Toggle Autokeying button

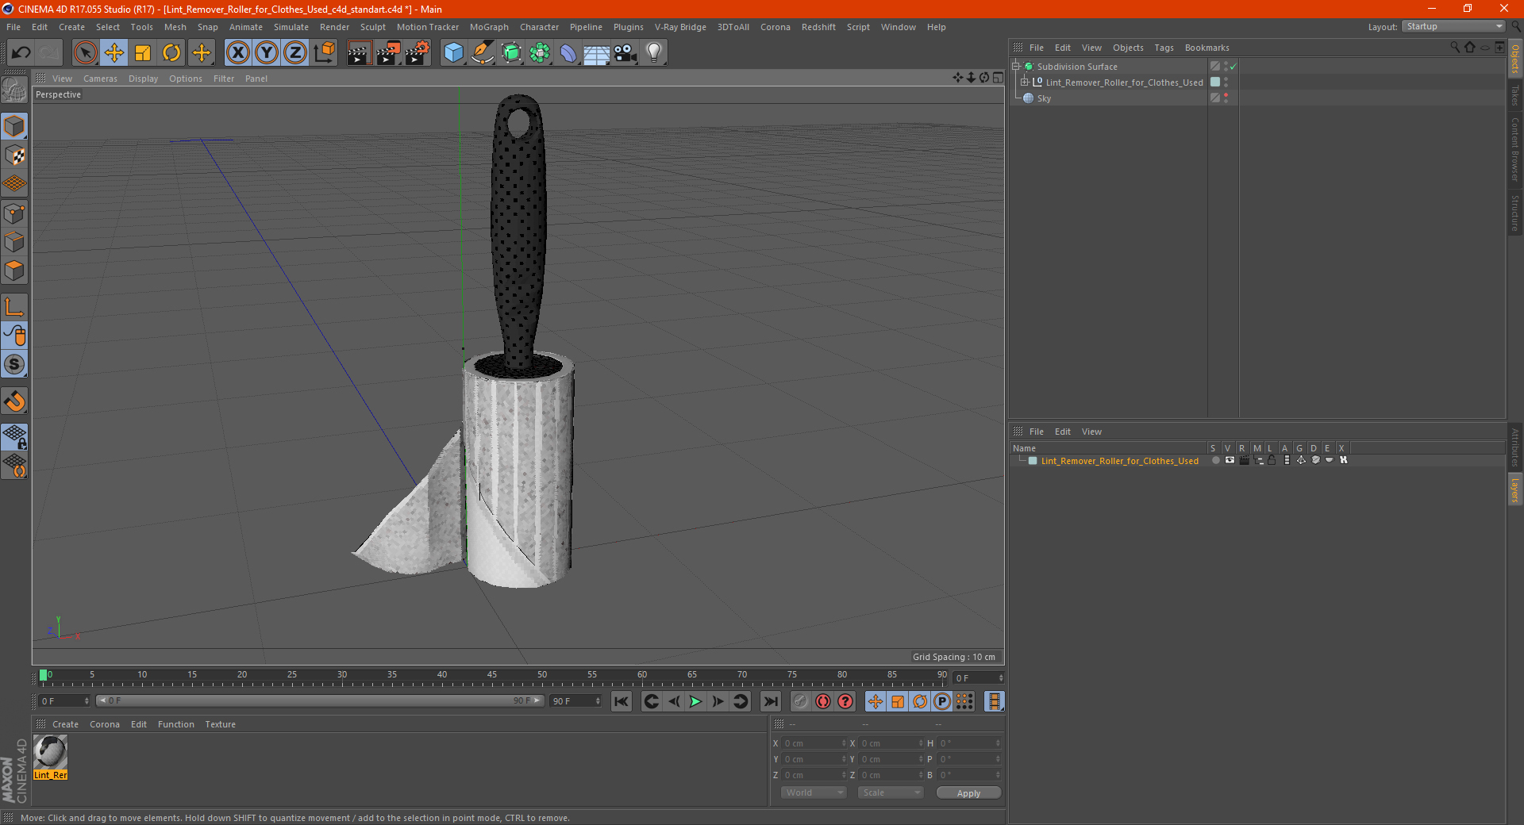[823, 701]
